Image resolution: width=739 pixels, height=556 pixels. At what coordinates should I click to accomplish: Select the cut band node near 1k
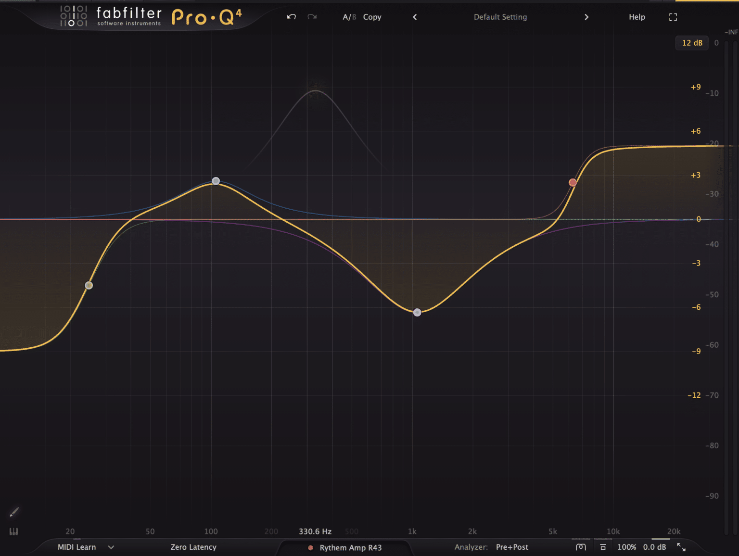pos(417,312)
